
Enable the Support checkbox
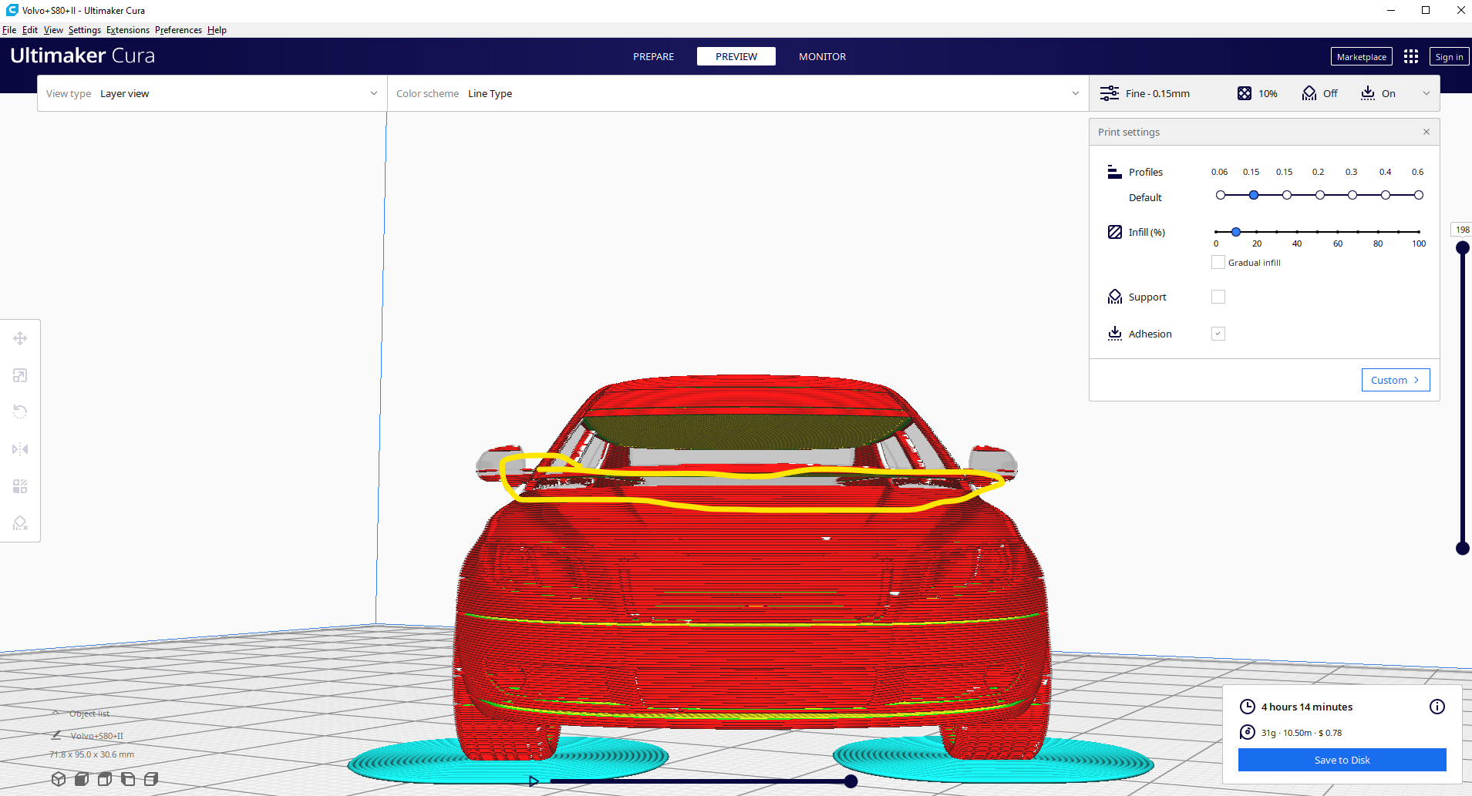[x=1218, y=297]
